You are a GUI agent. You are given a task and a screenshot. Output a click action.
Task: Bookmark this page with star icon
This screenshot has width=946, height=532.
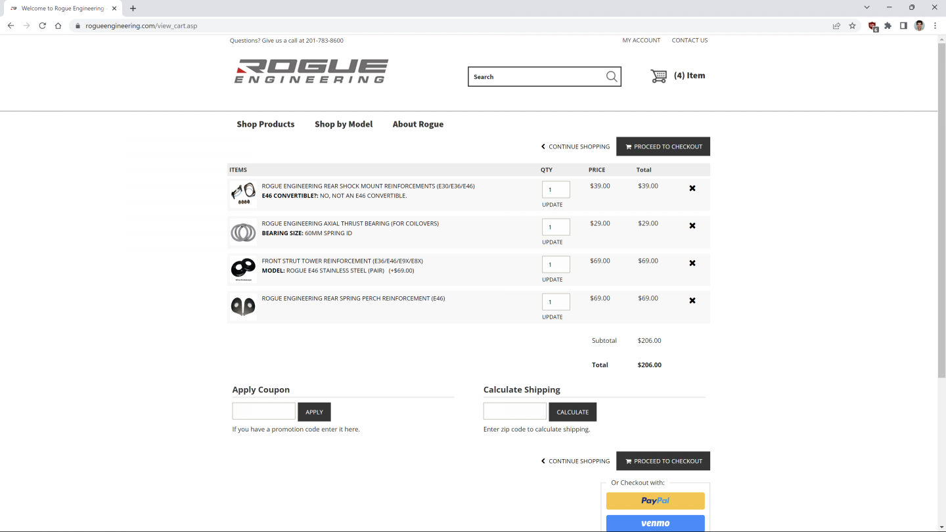pos(852,26)
